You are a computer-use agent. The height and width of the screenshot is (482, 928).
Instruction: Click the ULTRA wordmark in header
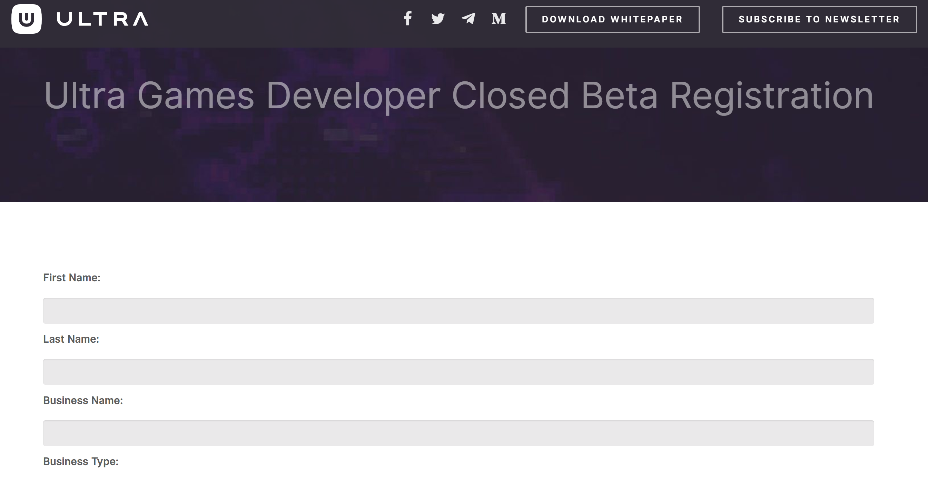102,19
